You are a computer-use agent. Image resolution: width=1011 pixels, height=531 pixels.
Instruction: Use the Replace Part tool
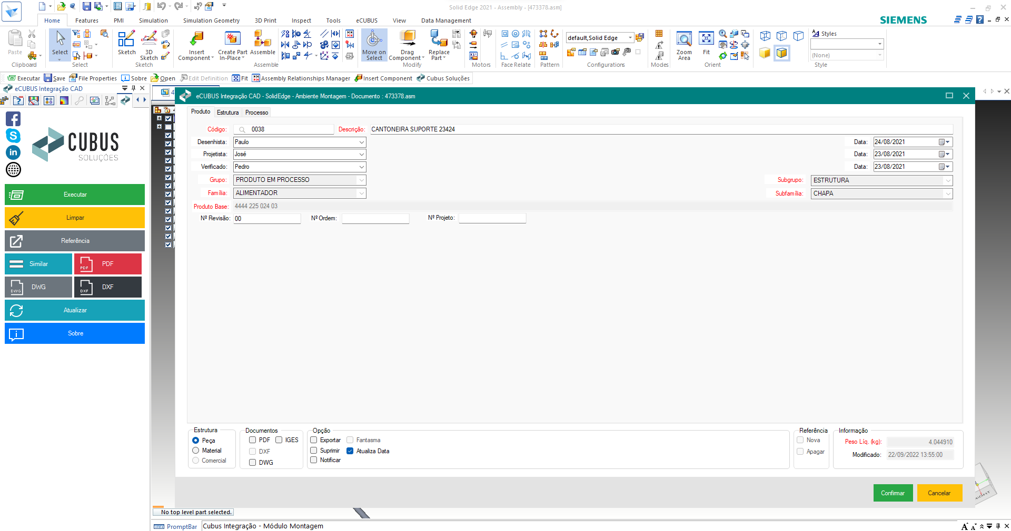pyautogui.click(x=439, y=46)
